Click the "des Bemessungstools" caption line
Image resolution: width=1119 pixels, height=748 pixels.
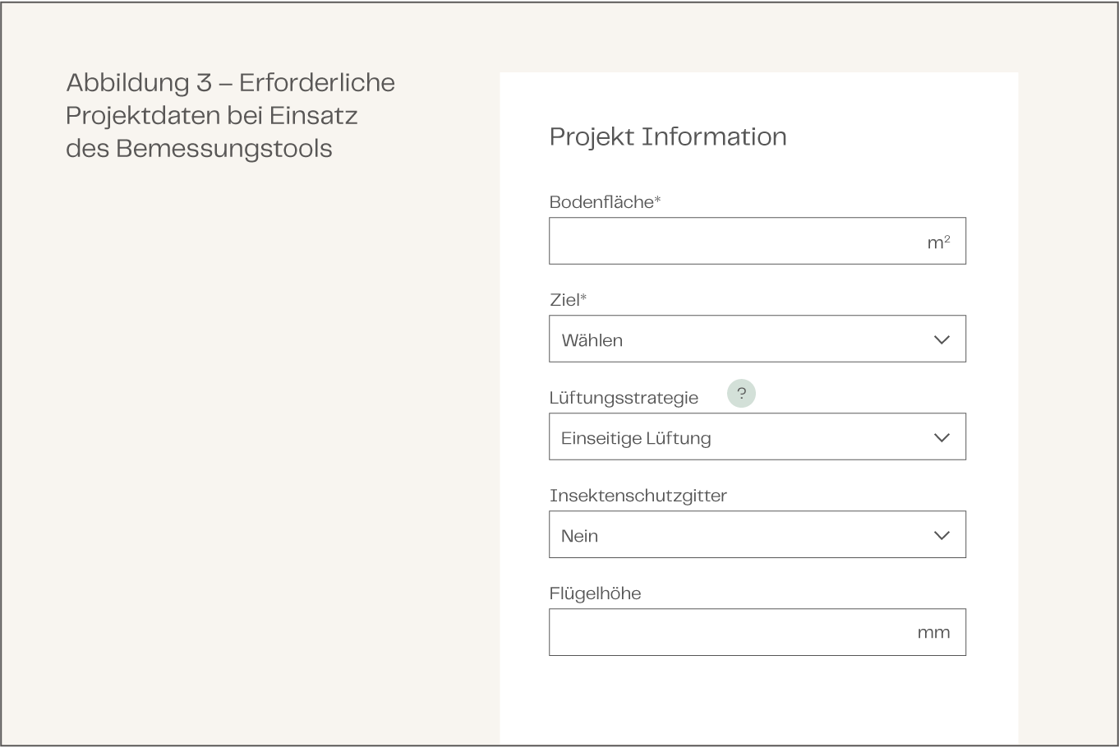pyautogui.click(x=199, y=149)
